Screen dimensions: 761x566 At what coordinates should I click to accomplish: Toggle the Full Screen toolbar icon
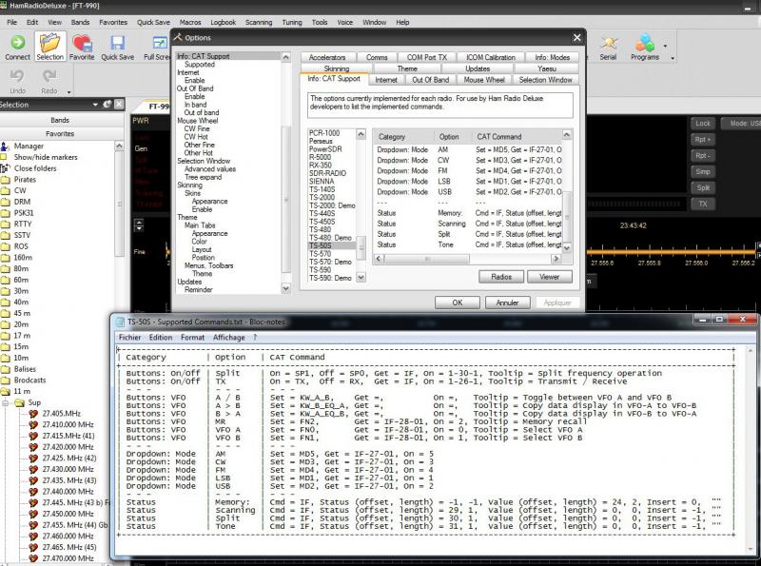click(x=160, y=43)
